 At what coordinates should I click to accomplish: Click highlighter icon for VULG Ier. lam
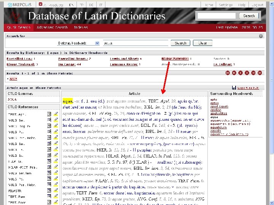pyautogui.click(x=56, y=173)
